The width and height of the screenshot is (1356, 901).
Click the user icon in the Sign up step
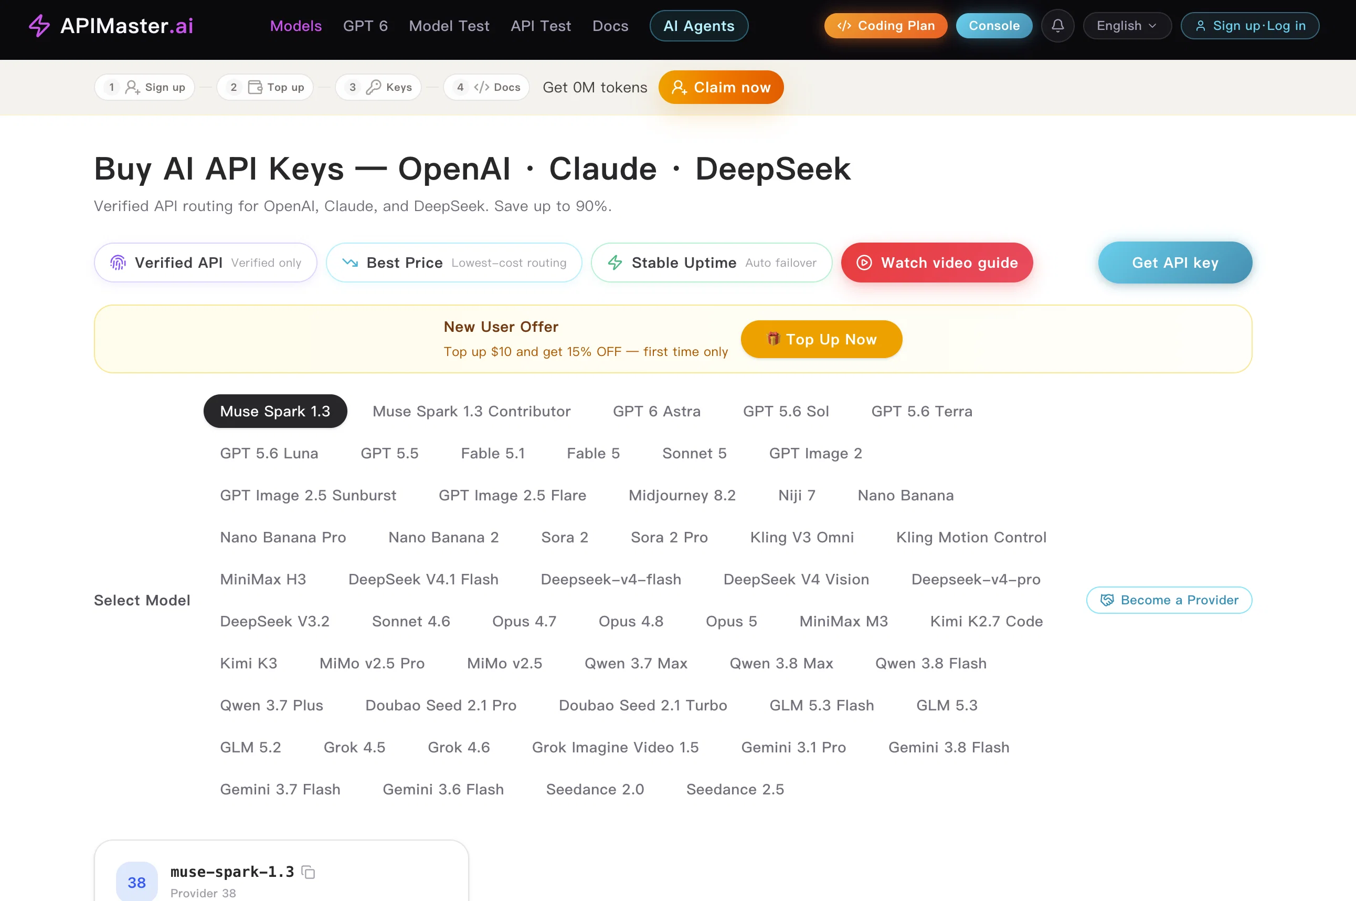pyautogui.click(x=133, y=87)
